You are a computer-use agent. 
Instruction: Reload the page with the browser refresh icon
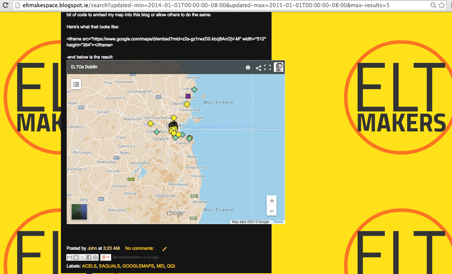(5, 5)
